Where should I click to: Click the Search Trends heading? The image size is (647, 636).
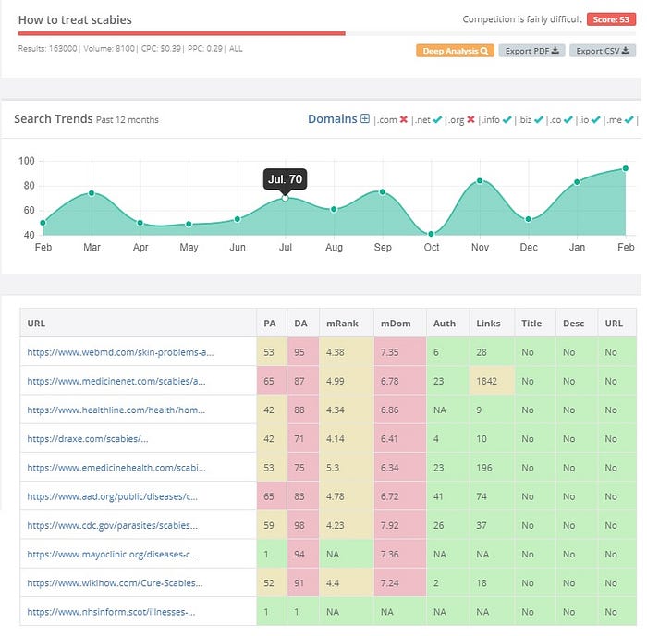(54, 119)
